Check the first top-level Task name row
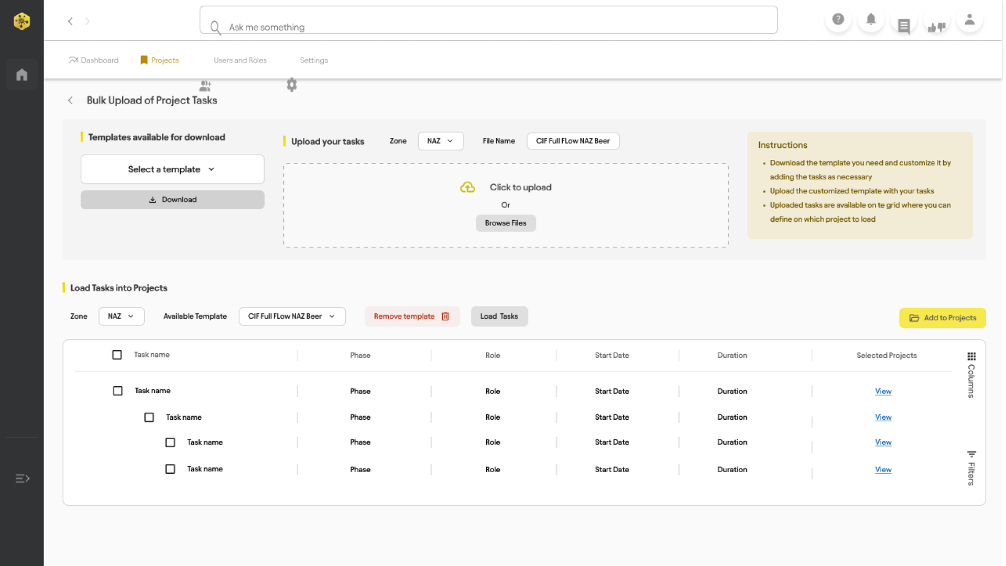Image resolution: width=1006 pixels, height=566 pixels. click(118, 391)
